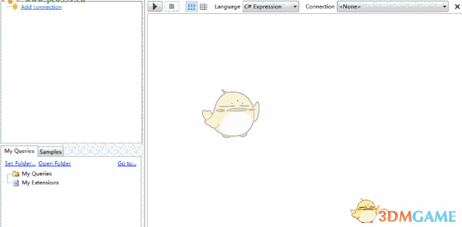Run the query with the Execute button
The image size is (462, 227).
155,6
